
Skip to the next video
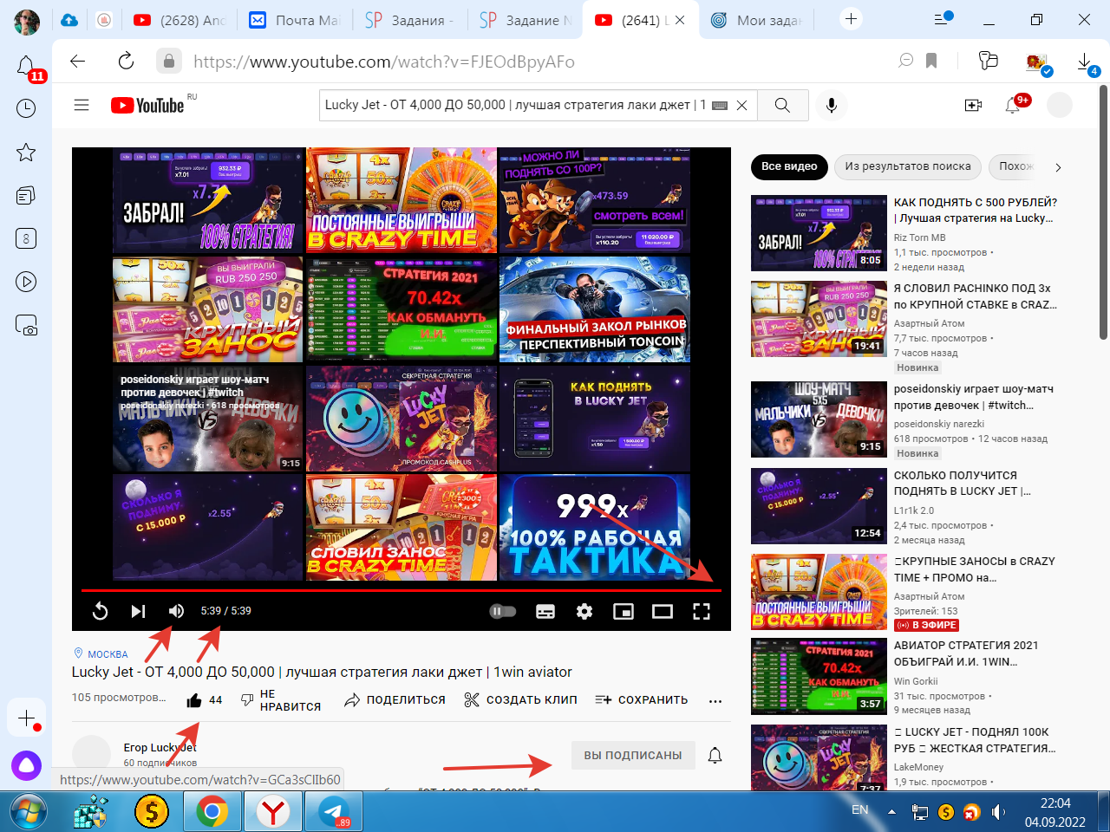138,611
